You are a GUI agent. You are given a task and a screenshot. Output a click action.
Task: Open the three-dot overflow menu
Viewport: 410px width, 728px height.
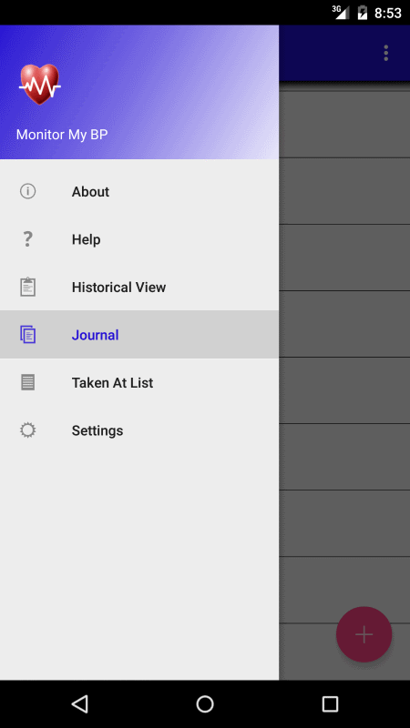pyautogui.click(x=385, y=53)
